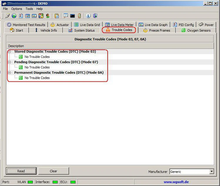Click the connect plug icon in toolbar

pyautogui.click(x=8, y=16)
